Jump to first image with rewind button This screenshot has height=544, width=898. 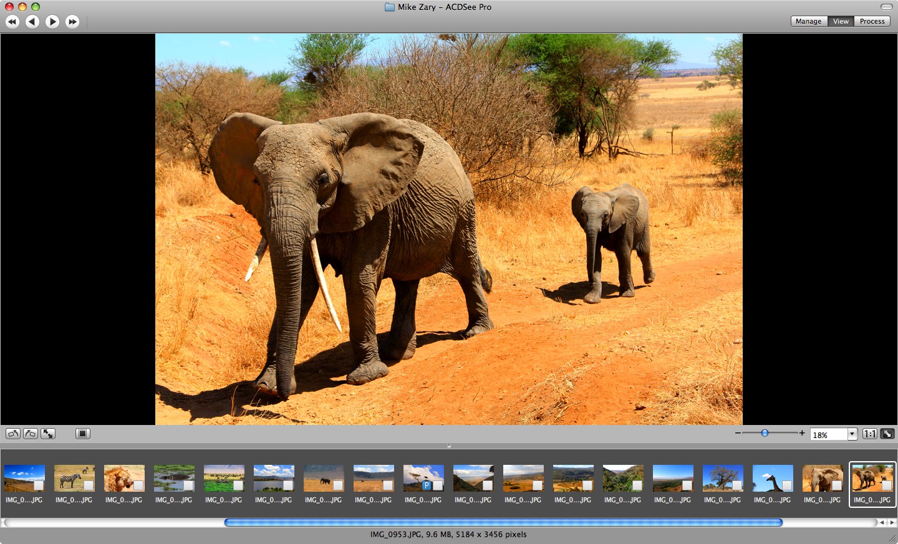tap(12, 22)
